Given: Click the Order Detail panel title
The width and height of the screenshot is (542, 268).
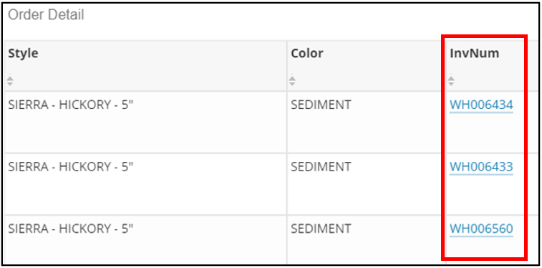Looking at the screenshot, I should tap(46, 15).
